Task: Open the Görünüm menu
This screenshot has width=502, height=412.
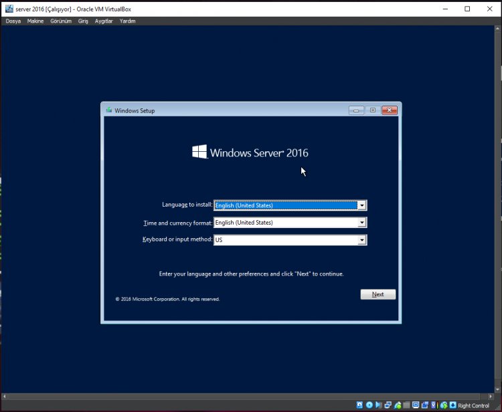Action: (x=61, y=21)
